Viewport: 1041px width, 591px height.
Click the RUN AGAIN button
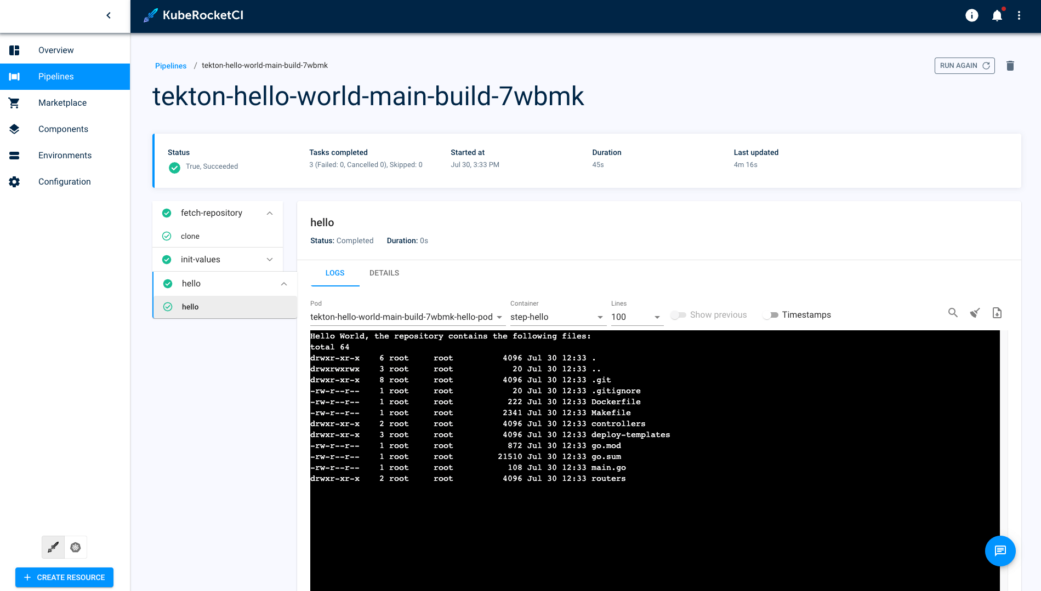(x=964, y=65)
